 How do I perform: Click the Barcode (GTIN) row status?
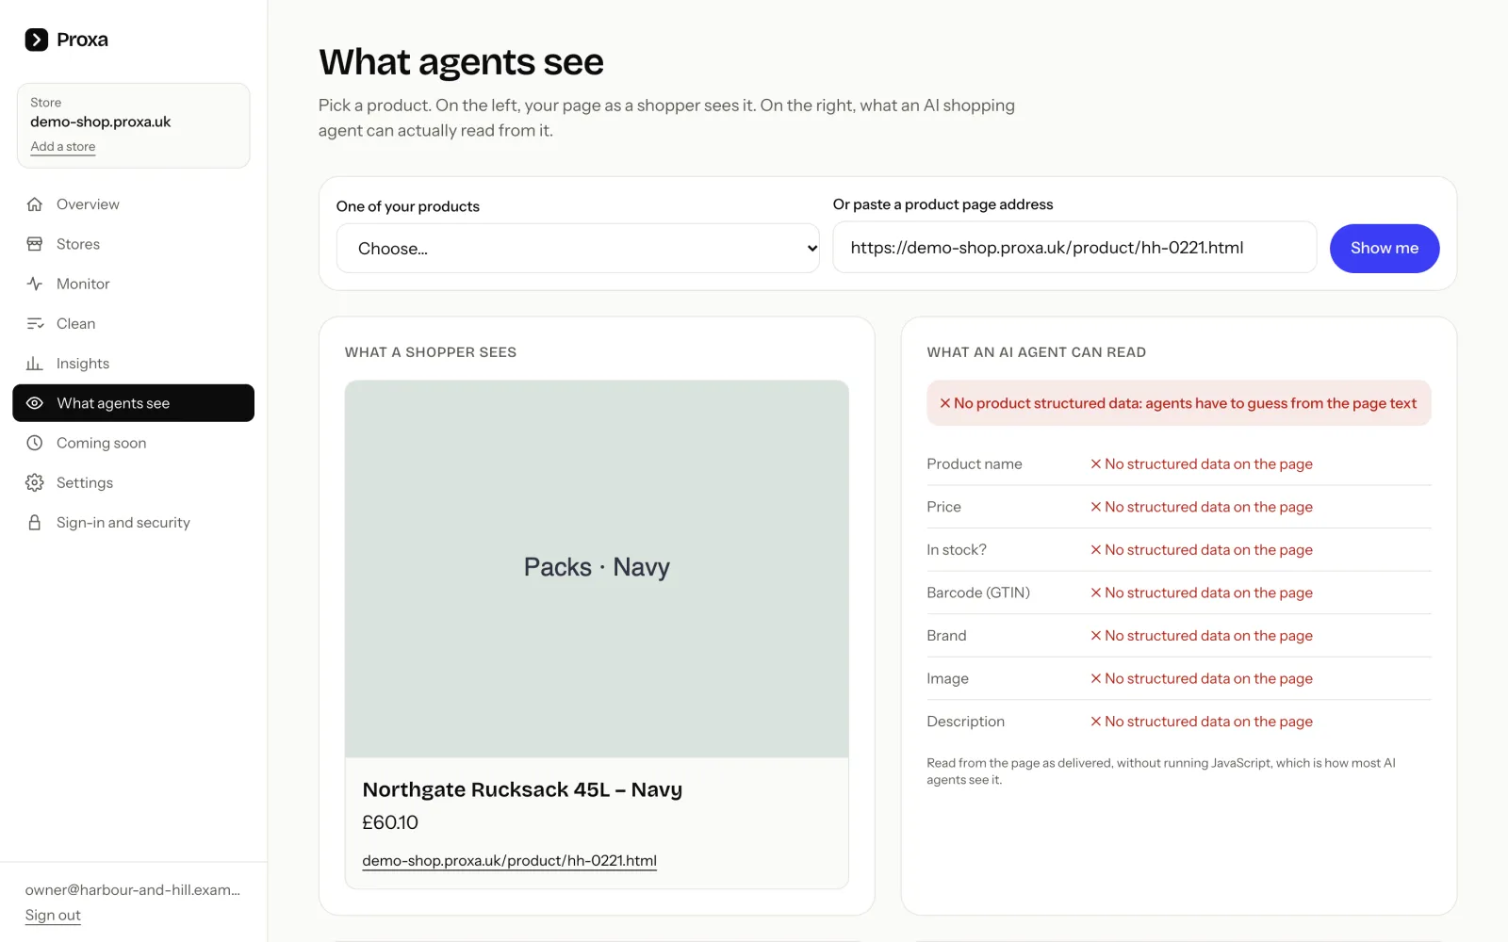click(1202, 593)
